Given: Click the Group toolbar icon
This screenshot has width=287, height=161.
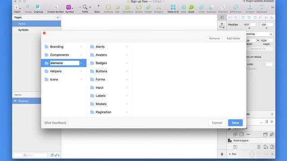Looking at the screenshot, I should (28, 7).
